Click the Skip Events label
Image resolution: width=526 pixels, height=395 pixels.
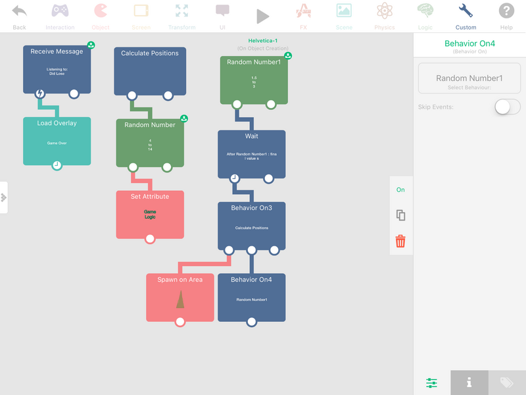[x=436, y=107]
